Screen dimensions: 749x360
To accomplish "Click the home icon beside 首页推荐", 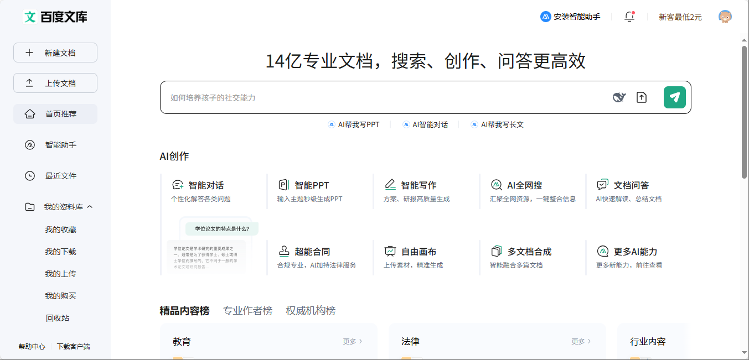I will (x=30, y=114).
